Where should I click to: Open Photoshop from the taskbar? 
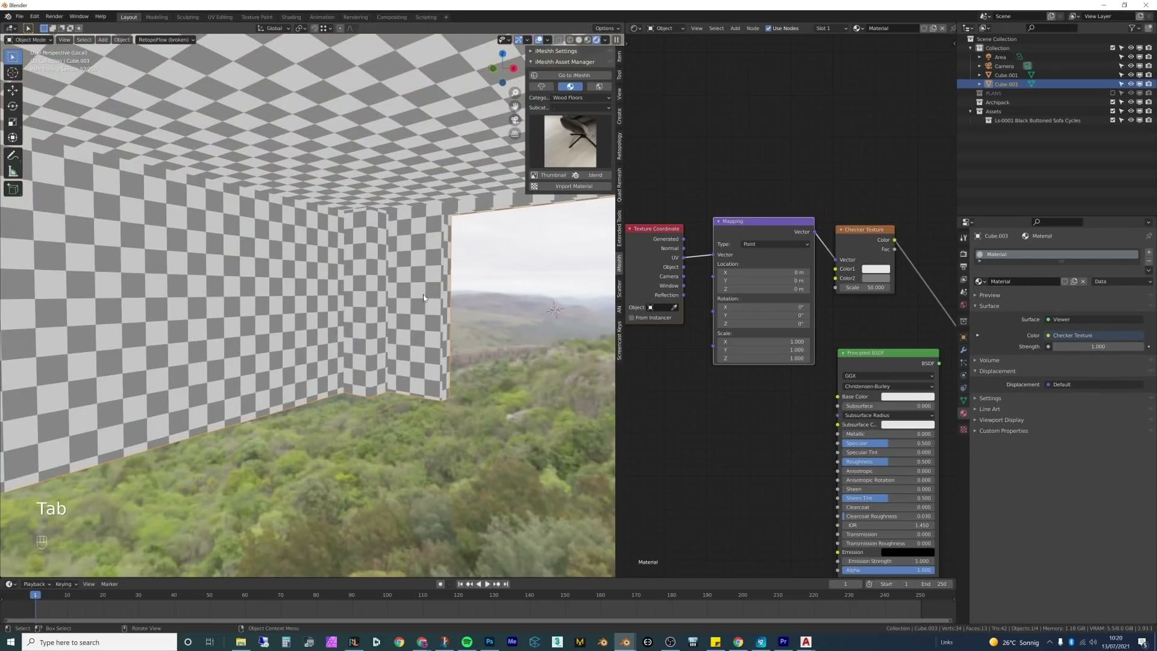coord(489,642)
